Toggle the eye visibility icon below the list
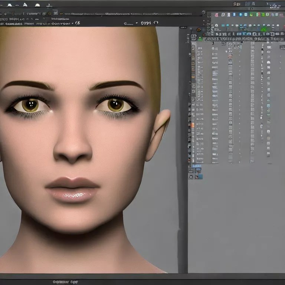 point(191,177)
